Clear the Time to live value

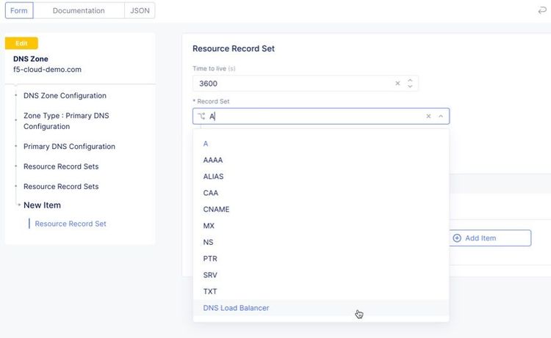click(x=398, y=84)
